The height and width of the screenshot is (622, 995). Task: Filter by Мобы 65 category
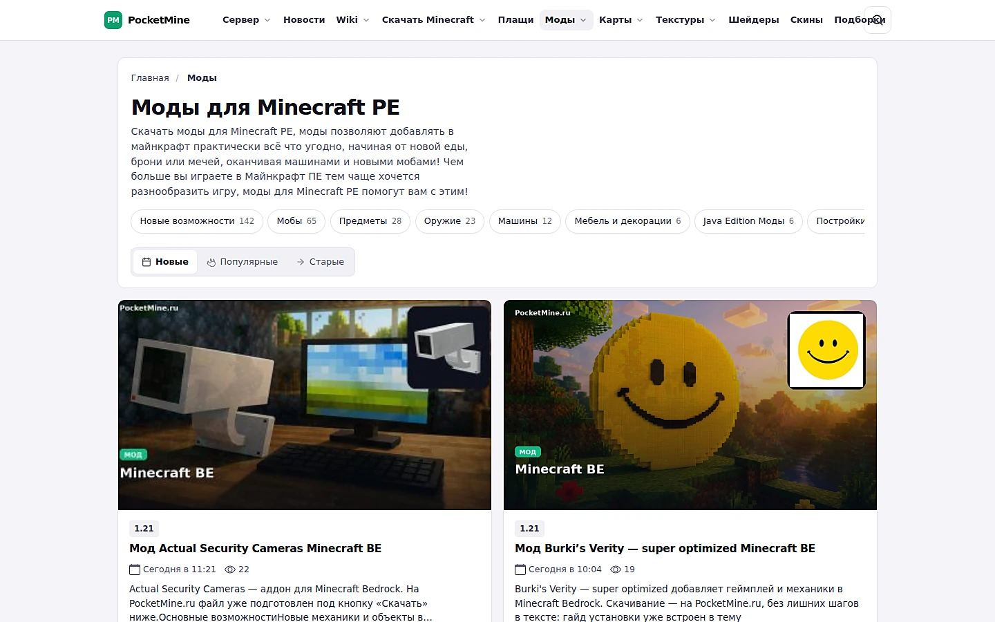click(x=296, y=221)
